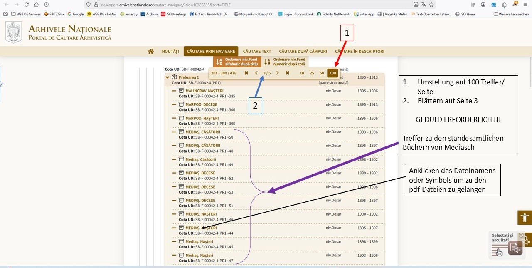Reload the page with the refresh icon

pos(27,5)
